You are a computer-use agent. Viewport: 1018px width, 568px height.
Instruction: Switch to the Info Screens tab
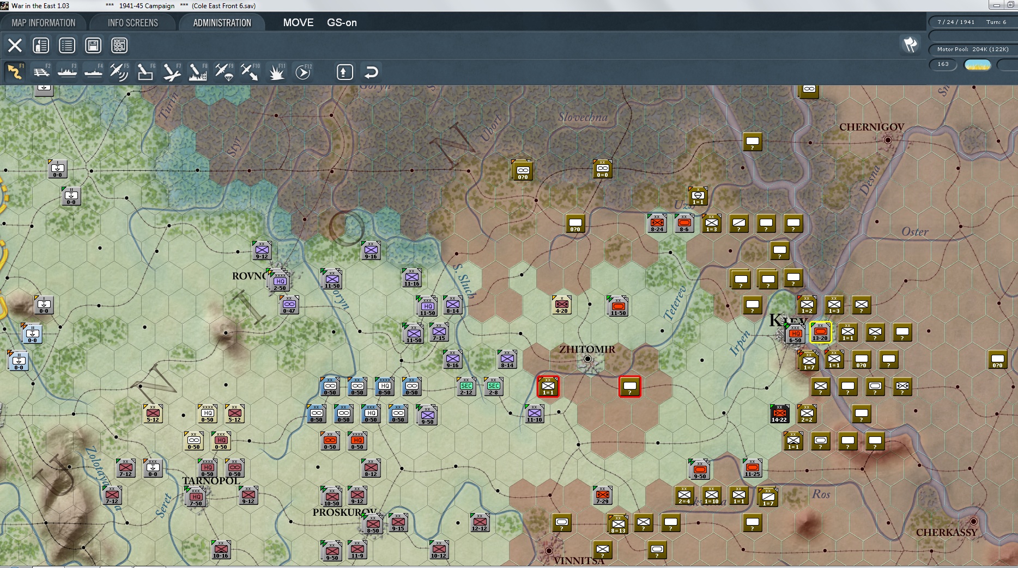pyautogui.click(x=133, y=23)
